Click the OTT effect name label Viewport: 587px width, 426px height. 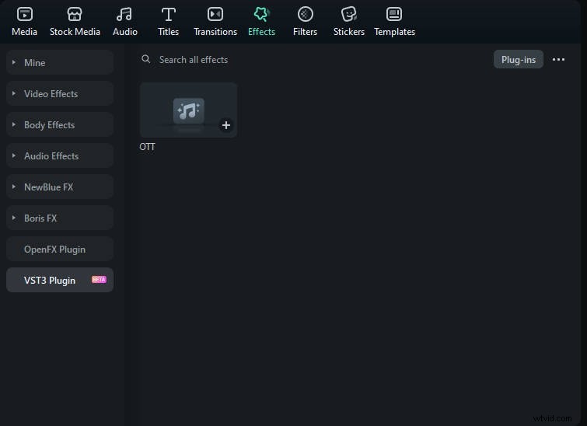pos(147,147)
